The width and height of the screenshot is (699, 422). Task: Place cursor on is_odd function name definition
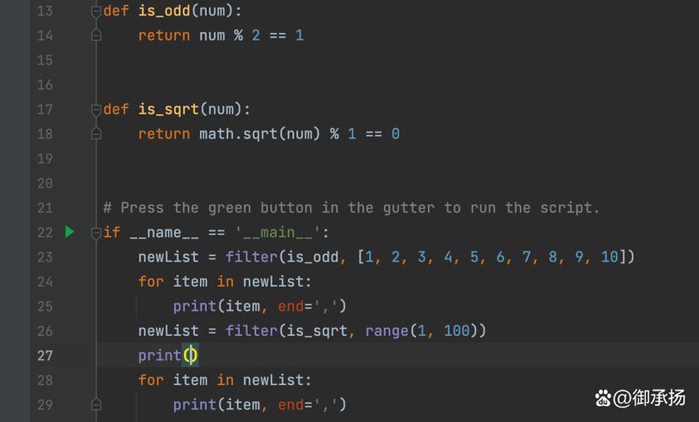(164, 11)
